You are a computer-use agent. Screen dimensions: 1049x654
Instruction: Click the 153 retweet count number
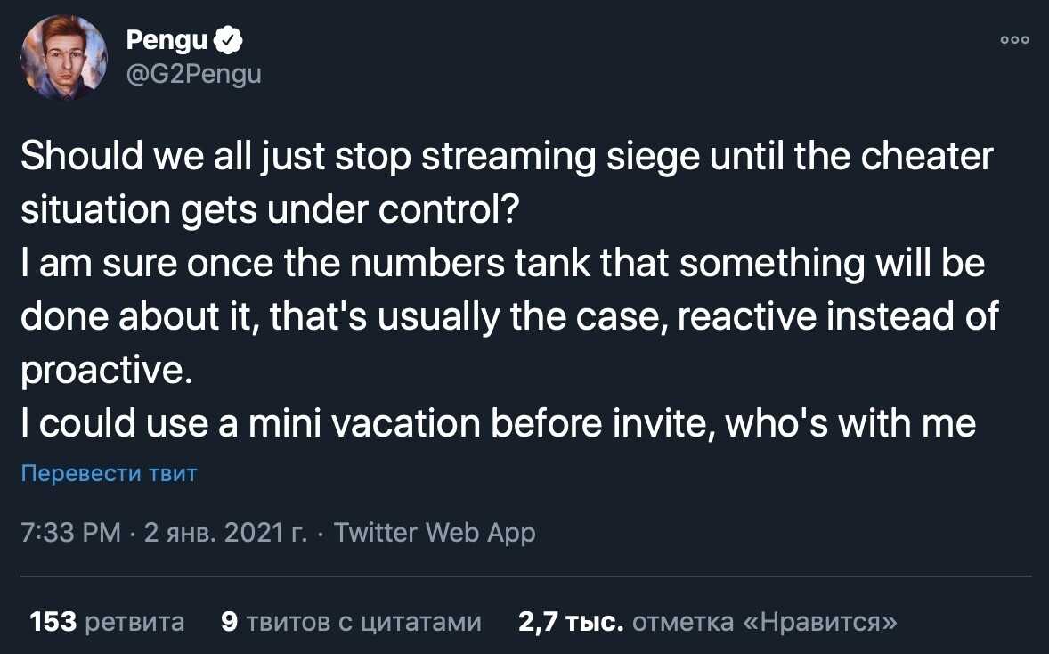[53, 621]
